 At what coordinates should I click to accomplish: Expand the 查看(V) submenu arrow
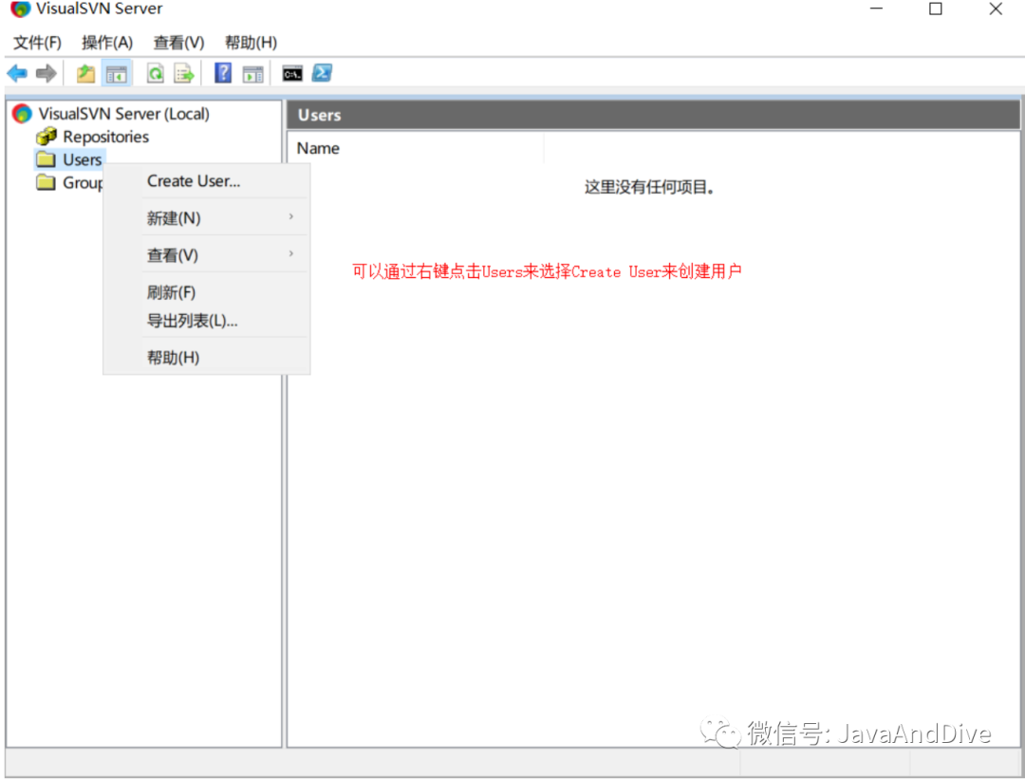point(291,253)
